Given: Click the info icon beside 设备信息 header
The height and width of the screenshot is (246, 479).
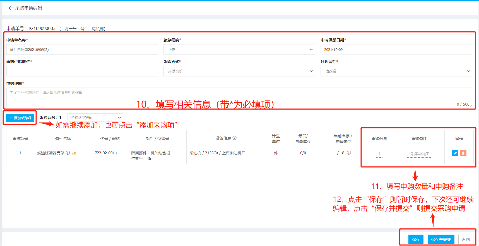Looking at the screenshot, I should coord(235,138).
